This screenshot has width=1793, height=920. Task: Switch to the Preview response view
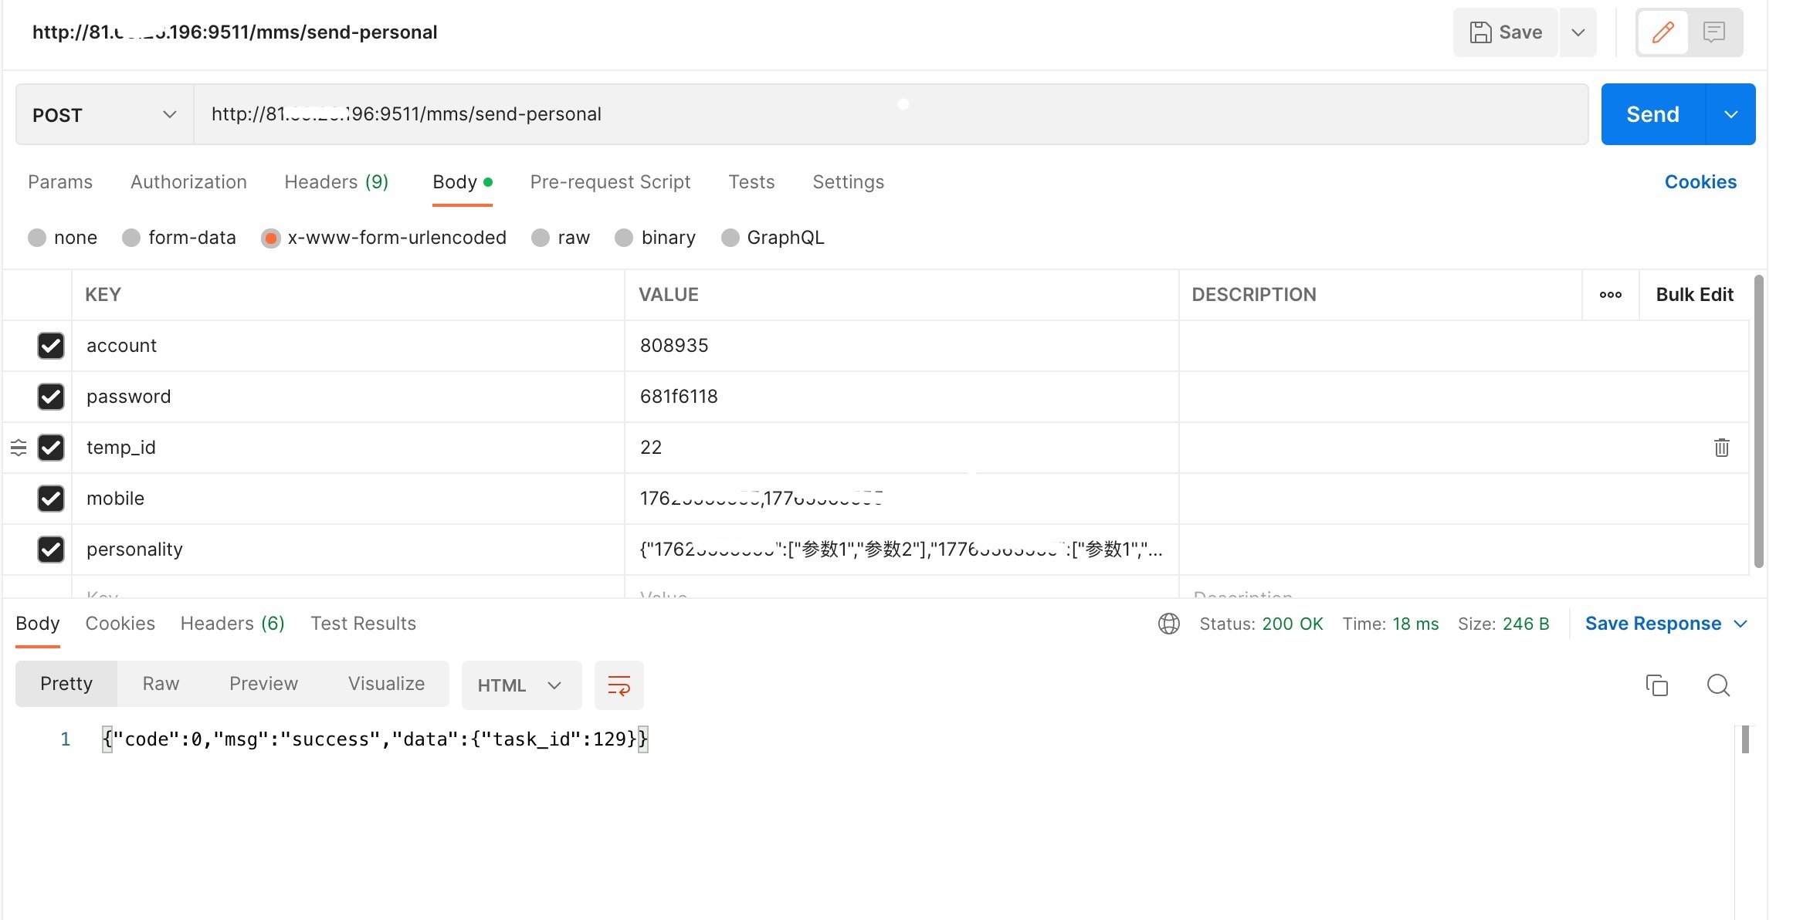click(x=263, y=684)
